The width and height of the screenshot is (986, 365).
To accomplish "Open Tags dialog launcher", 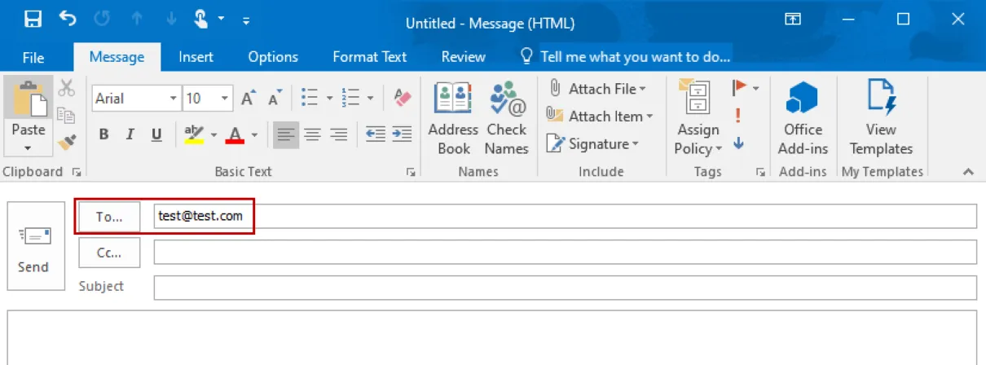I will 760,172.
